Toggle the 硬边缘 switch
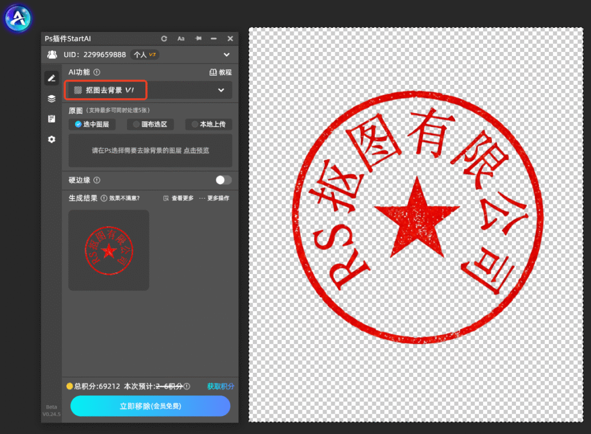Screen dimensions: 591x434 point(223,180)
